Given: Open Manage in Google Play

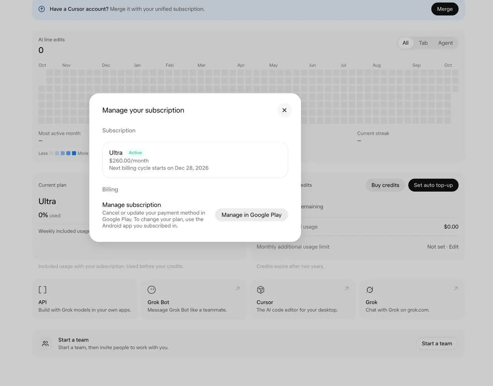Looking at the screenshot, I should (x=252, y=215).
